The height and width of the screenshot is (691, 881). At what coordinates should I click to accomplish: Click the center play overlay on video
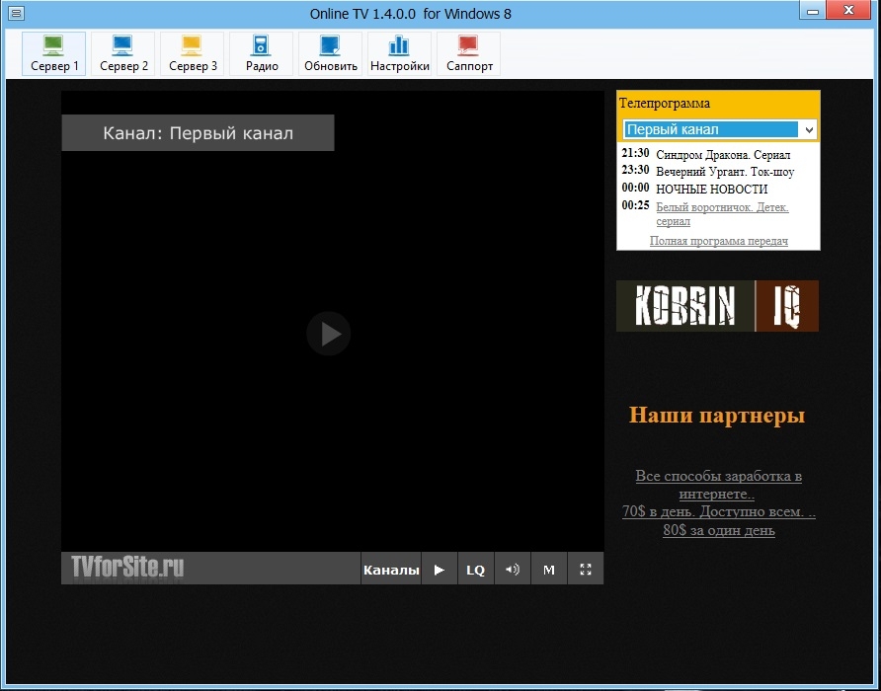(x=329, y=334)
